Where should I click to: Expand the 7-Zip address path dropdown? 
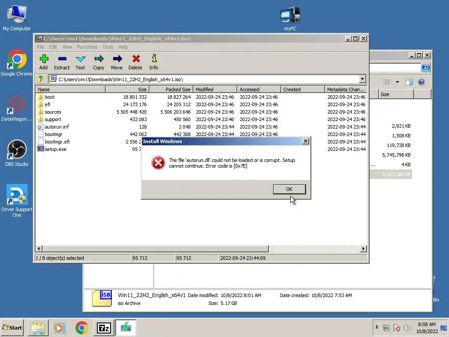(x=362, y=79)
